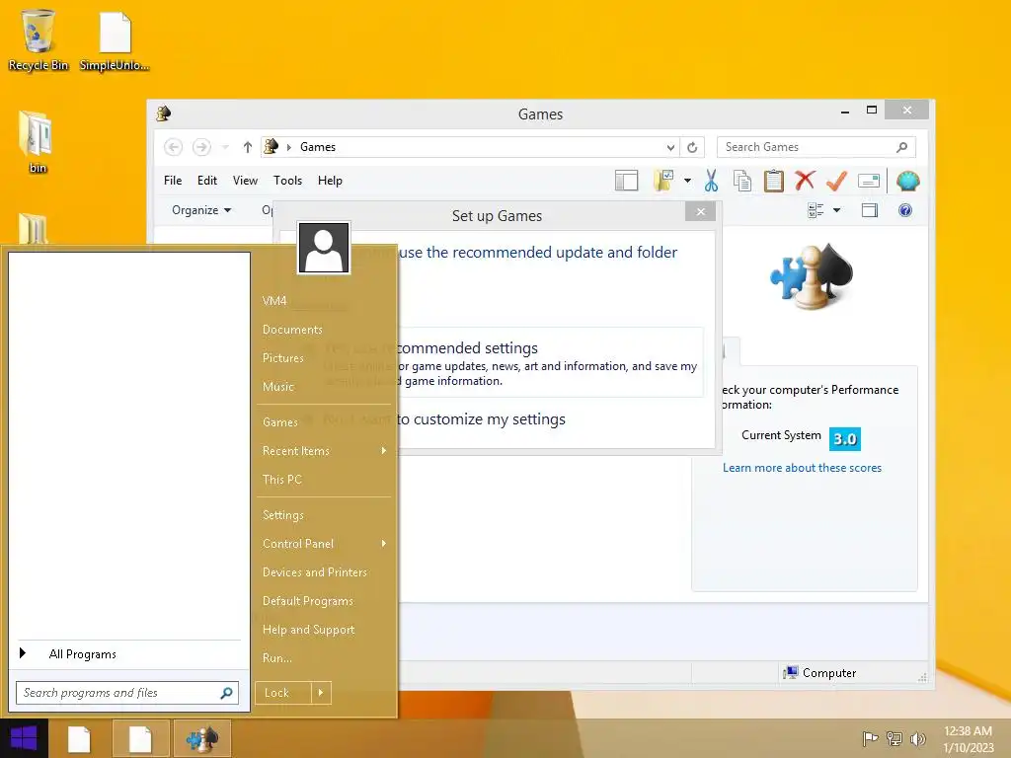The width and height of the screenshot is (1011, 758).
Task: Open the folder options toolbar icon
Action: coord(663,182)
